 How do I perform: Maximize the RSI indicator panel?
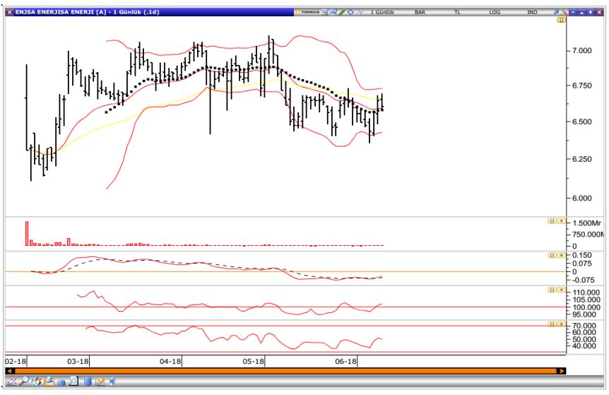pos(552,324)
